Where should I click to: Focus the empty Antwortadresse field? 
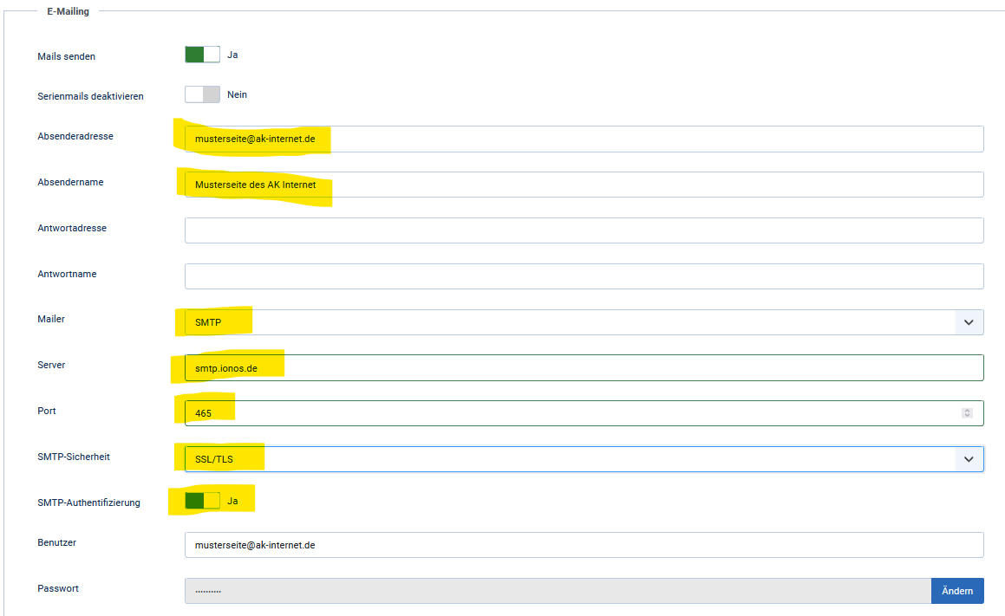[x=584, y=230]
